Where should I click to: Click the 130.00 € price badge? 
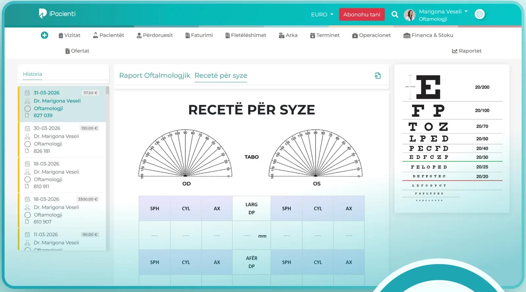[89, 128]
